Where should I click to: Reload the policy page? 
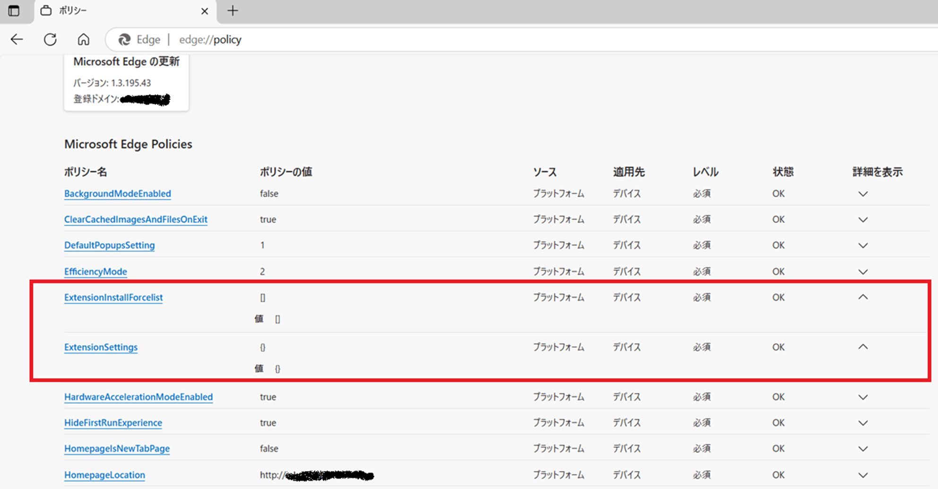pyautogui.click(x=50, y=39)
